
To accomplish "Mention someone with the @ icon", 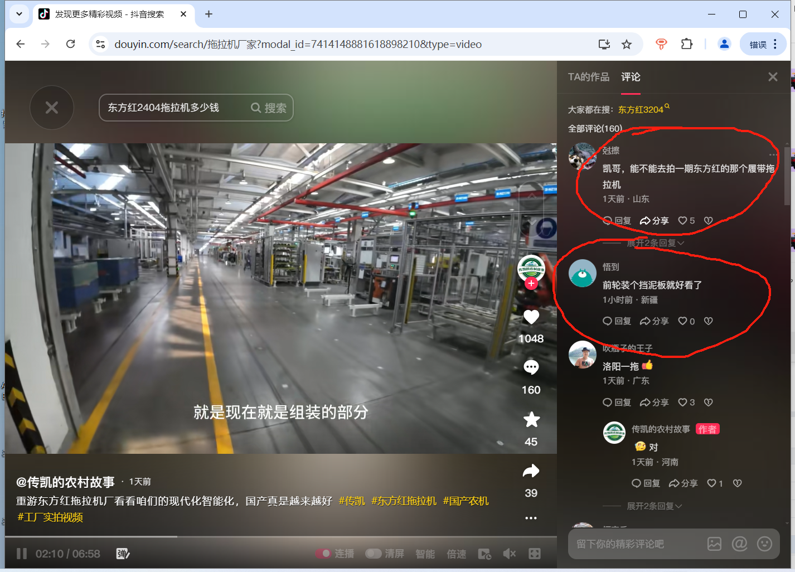I will 739,544.
